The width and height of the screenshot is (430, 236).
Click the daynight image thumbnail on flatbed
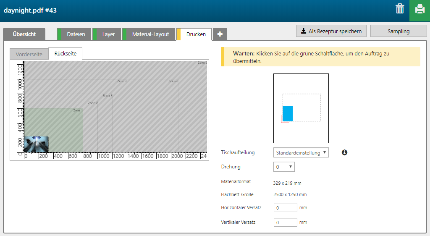[37, 144]
